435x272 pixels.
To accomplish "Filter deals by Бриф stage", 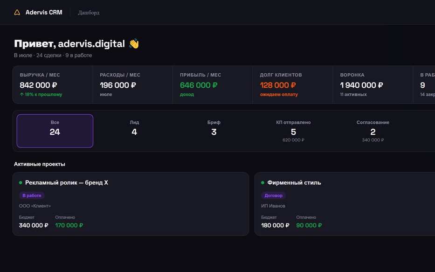I will point(214,131).
